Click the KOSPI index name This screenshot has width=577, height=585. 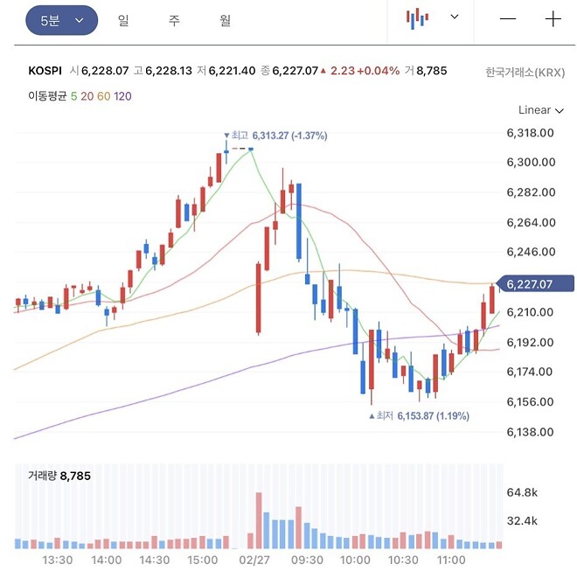(x=45, y=71)
